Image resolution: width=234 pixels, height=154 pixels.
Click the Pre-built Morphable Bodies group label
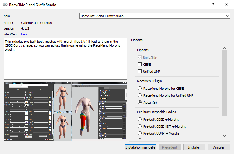[x=157, y=112]
